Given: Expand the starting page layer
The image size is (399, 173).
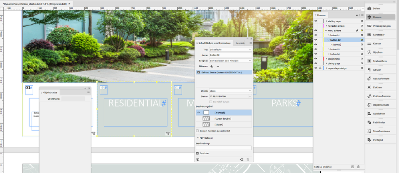Looking at the screenshot, I should [326, 21].
